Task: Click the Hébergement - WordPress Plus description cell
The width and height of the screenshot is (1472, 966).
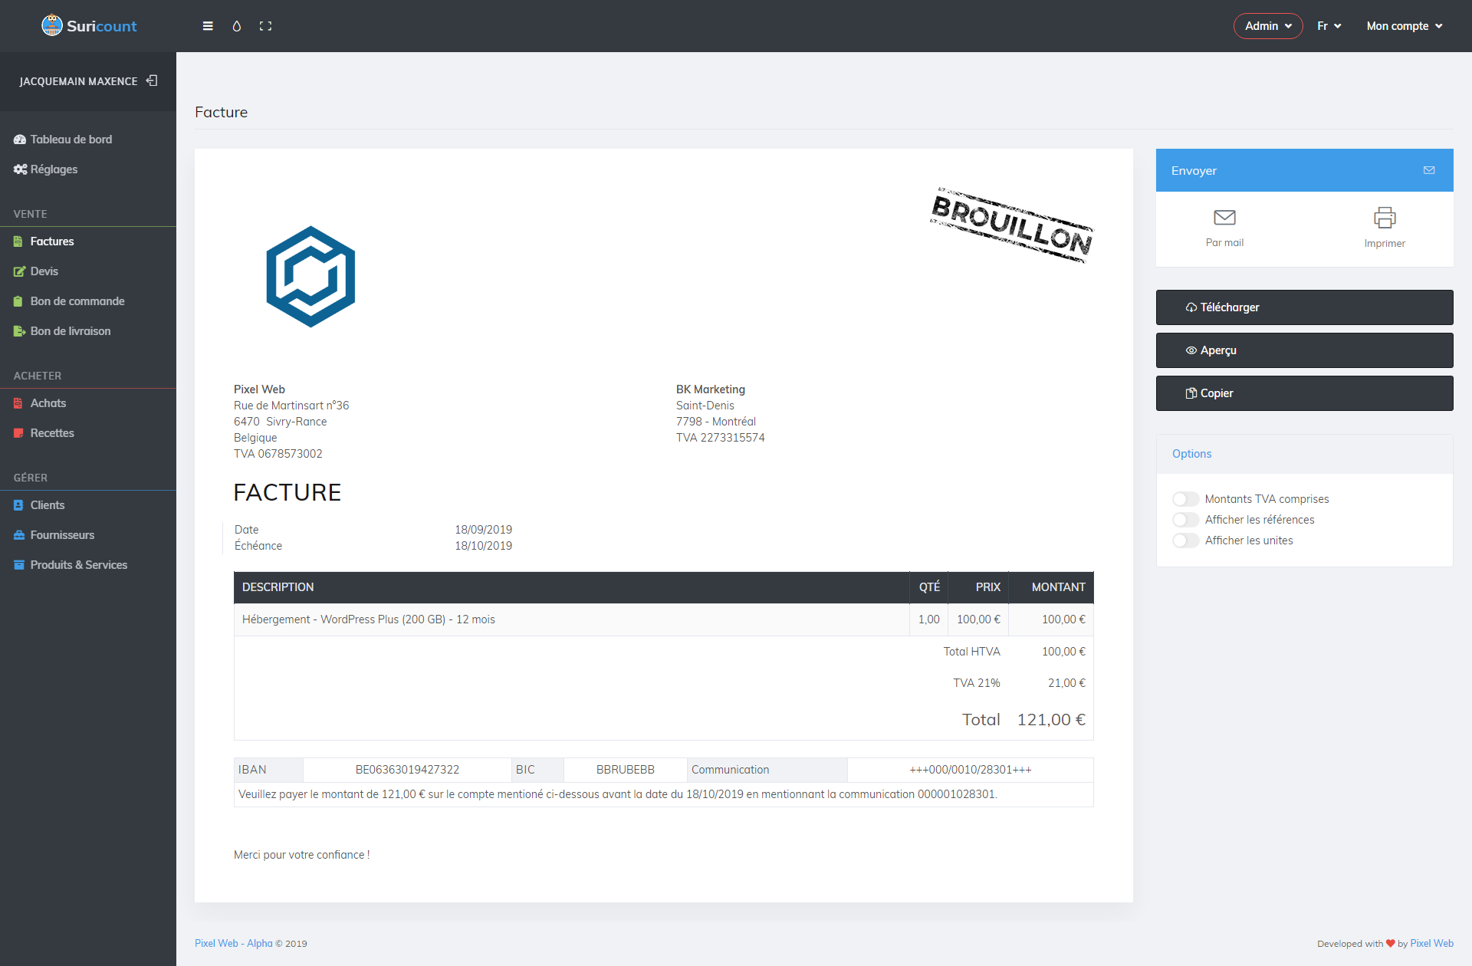Action: 571,619
